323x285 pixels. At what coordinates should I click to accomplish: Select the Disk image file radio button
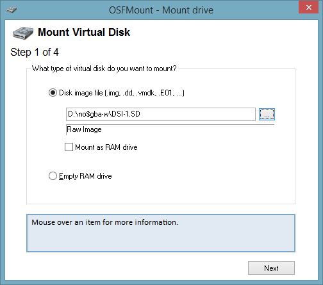pos(53,93)
